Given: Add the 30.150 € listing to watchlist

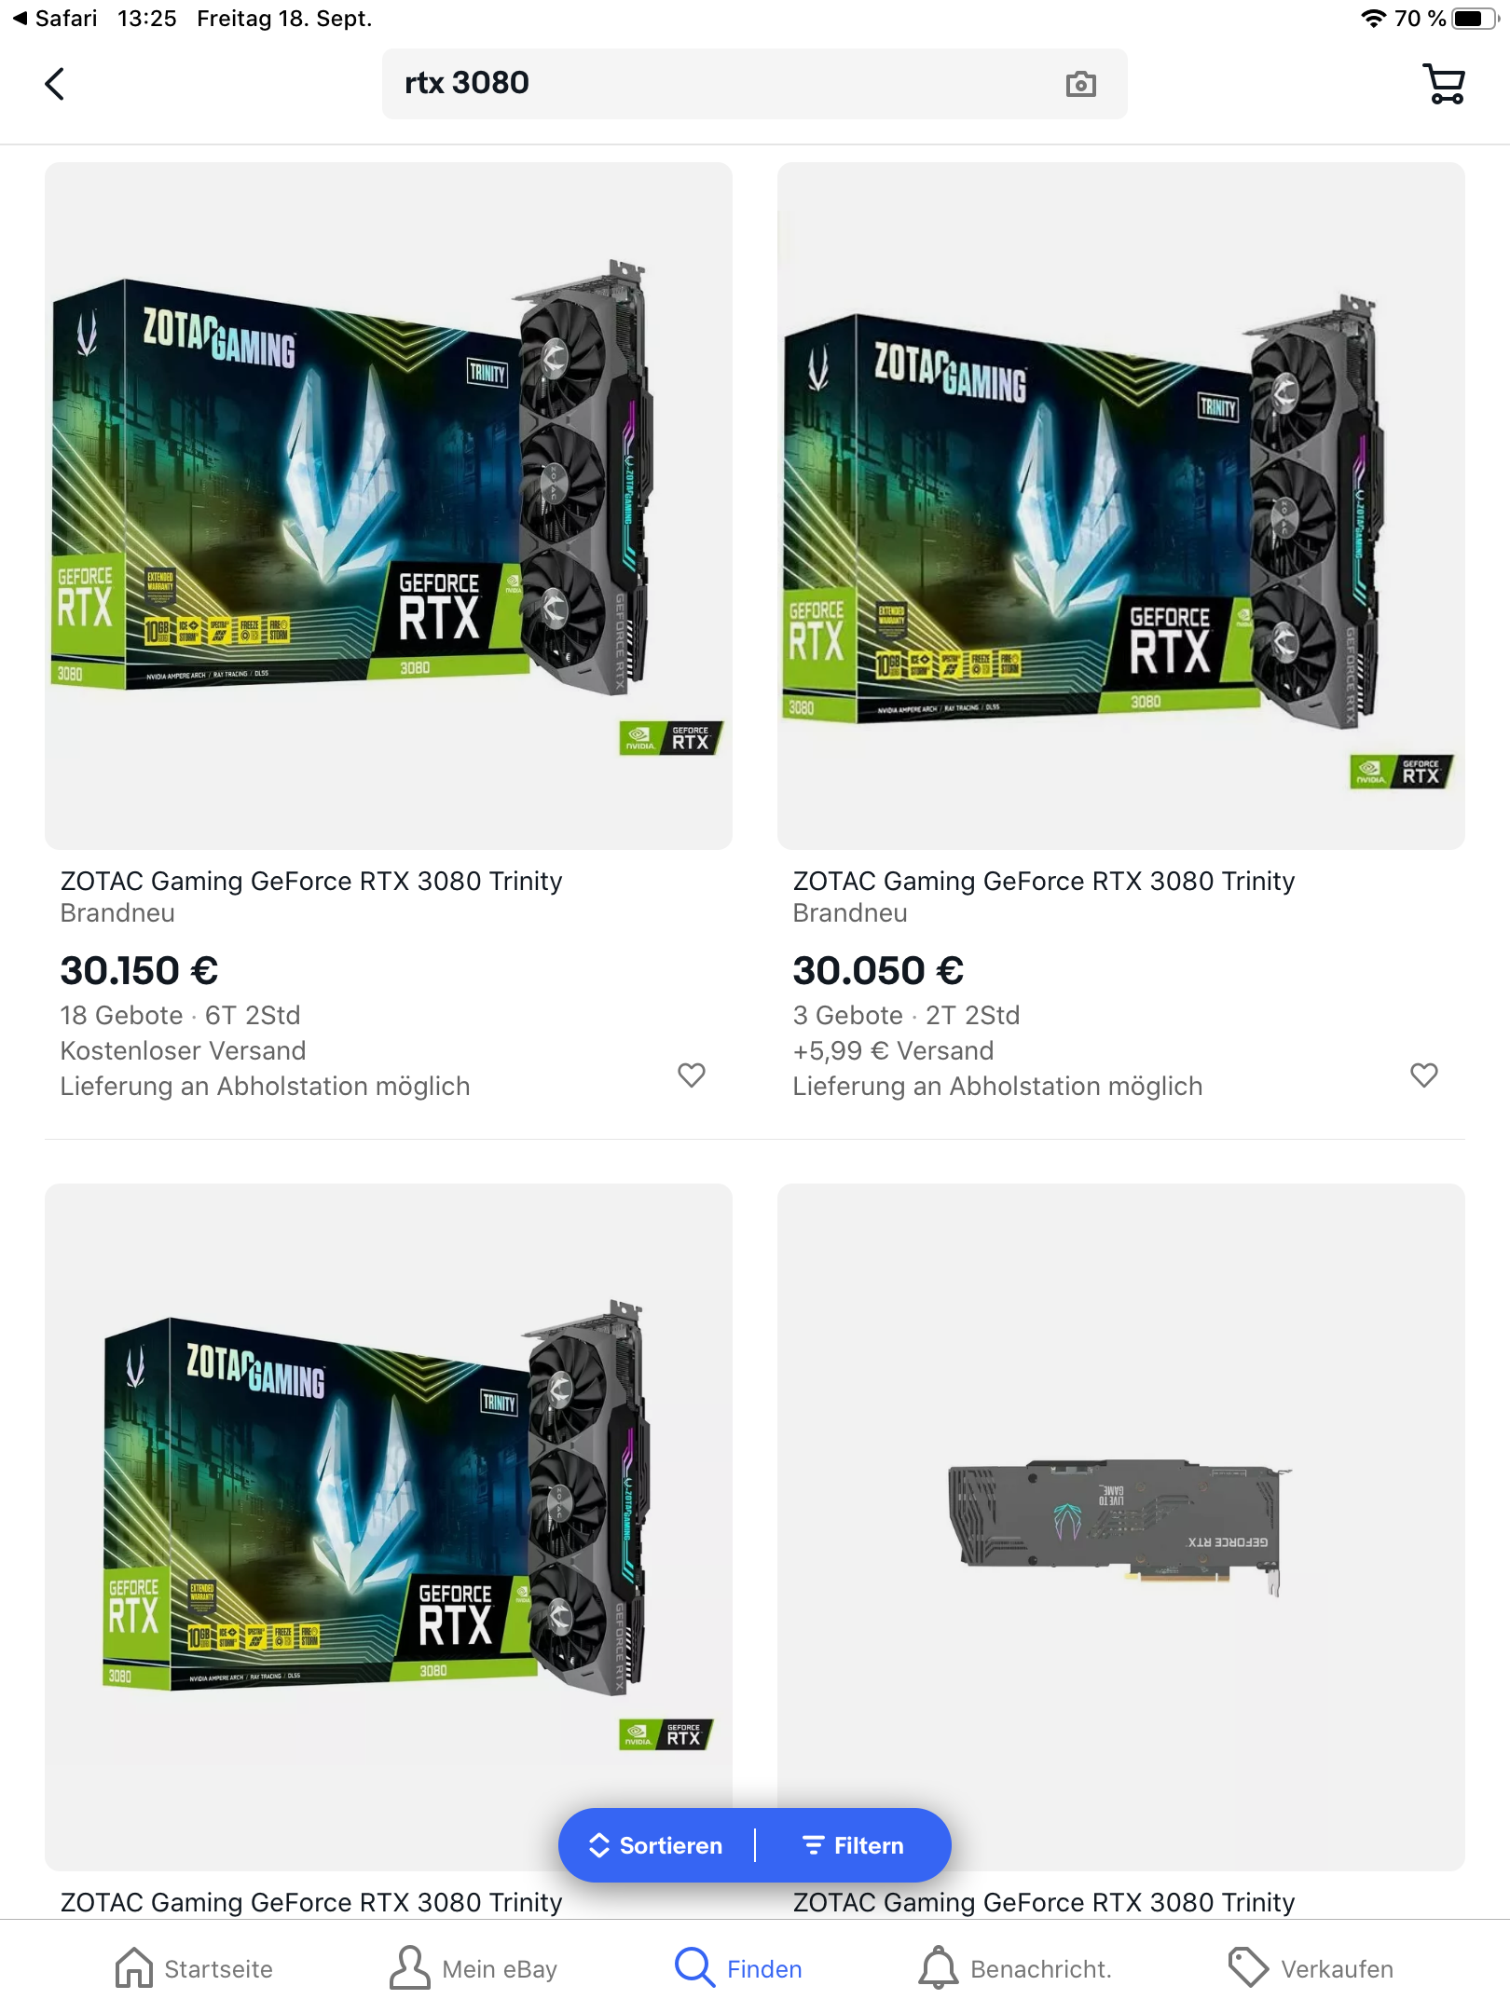Looking at the screenshot, I should tap(691, 1075).
